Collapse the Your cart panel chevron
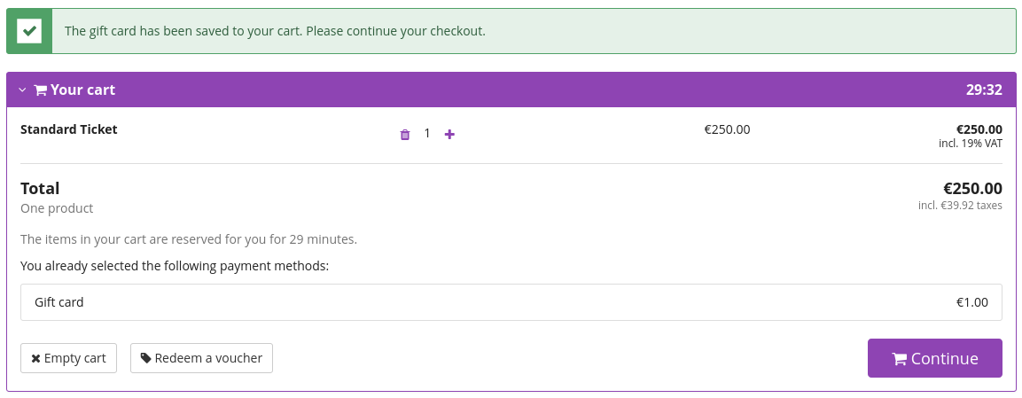The height and width of the screenshot is (398, 1022). point(22,90)
